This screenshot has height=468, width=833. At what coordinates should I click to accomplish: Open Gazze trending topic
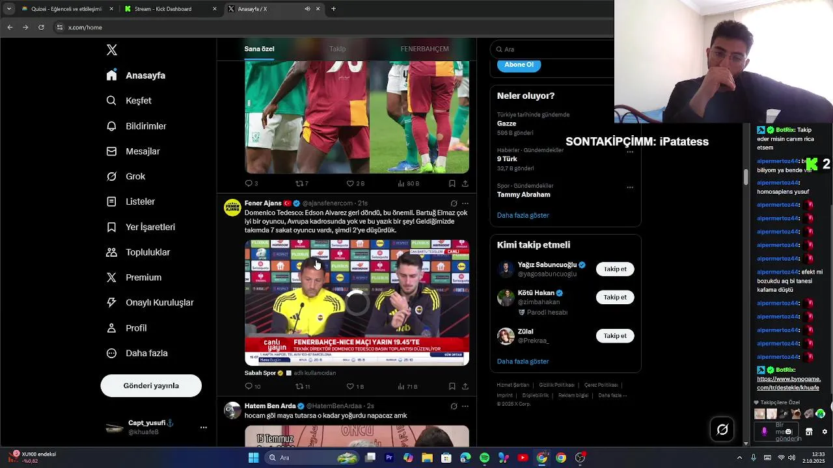506,123
